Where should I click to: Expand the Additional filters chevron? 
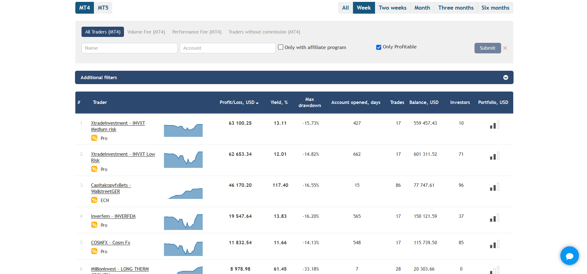(x=505, y=78)
